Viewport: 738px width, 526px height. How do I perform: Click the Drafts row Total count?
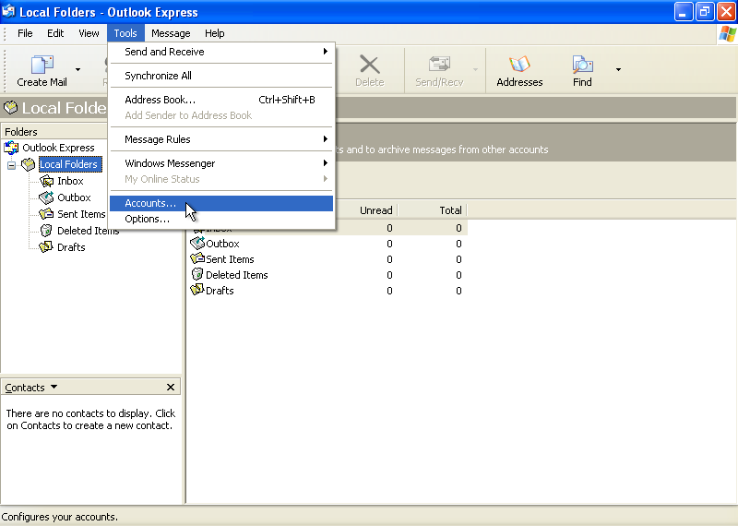click(x=458, y=291)
